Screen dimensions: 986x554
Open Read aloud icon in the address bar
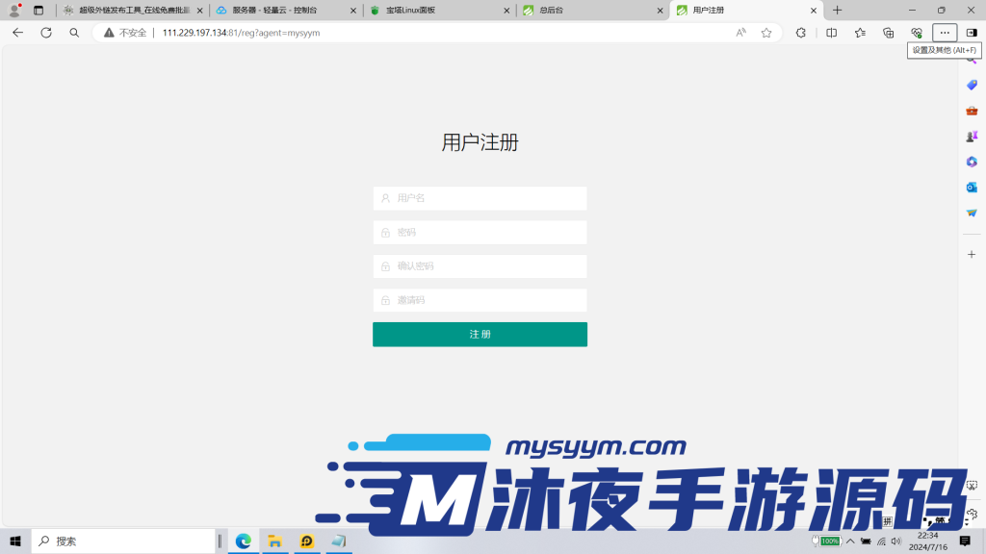740,33
